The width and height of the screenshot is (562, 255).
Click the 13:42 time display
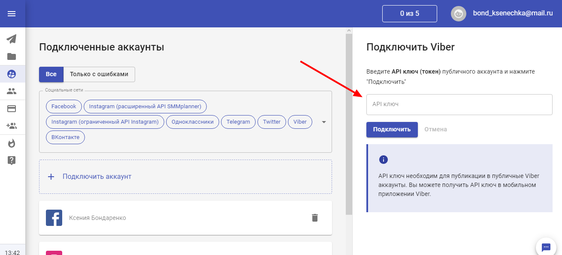12,252
